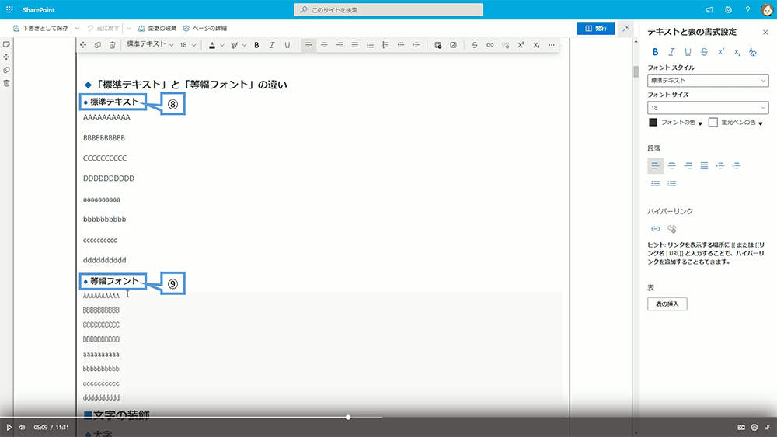Decrease indent icon in side panel

pyautogui.click(x=737, y=166)
